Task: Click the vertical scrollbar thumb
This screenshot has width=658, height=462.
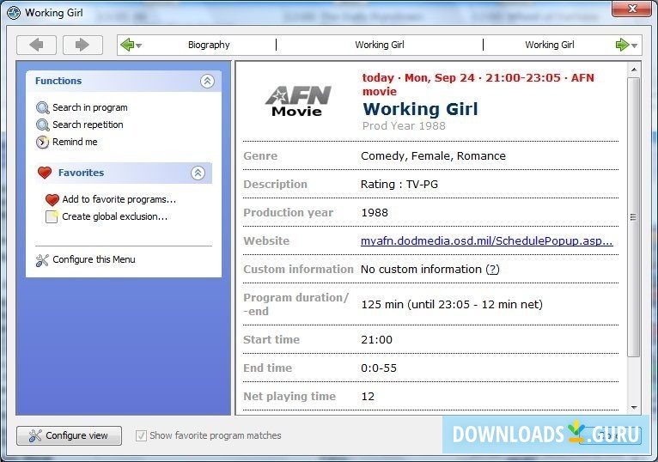Action: pos(634,217)
